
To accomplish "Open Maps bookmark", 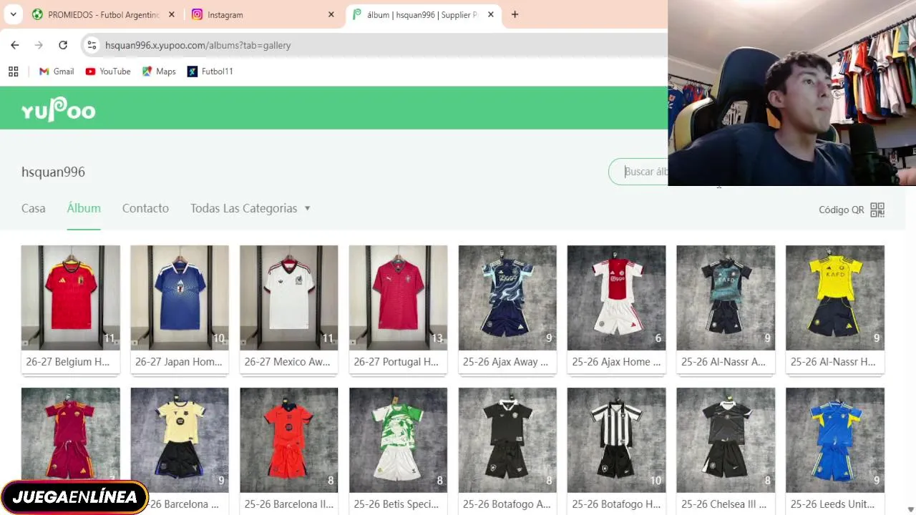I will pos(159,72).
